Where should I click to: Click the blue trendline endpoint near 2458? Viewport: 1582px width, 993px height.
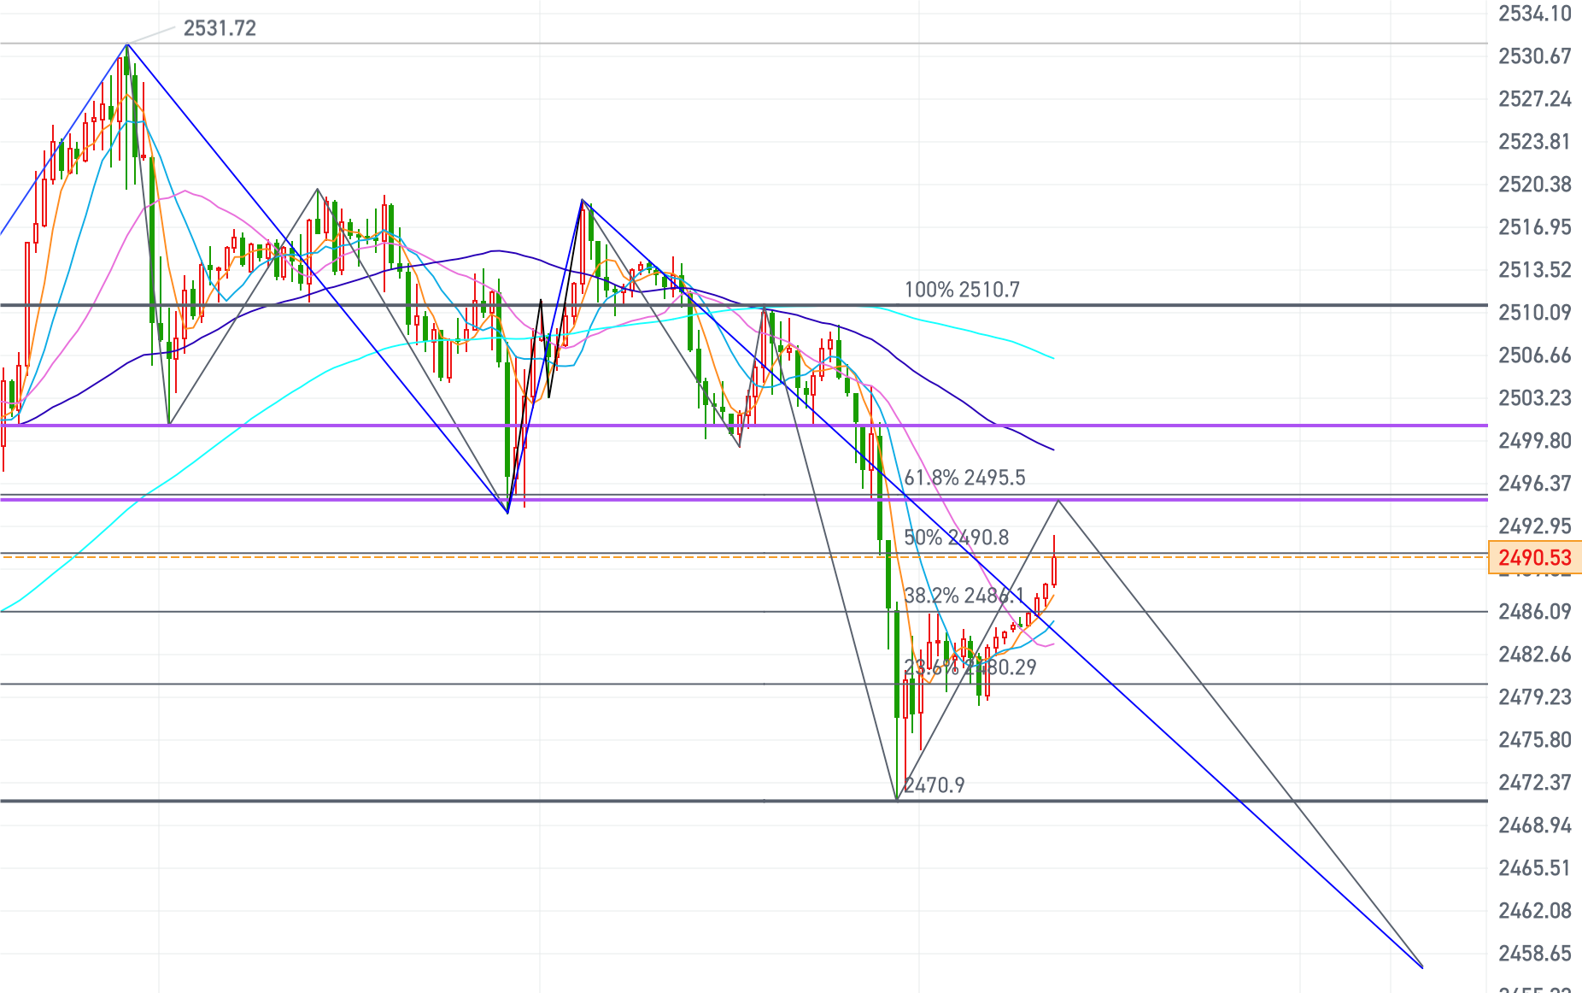tap(1421, 967)
